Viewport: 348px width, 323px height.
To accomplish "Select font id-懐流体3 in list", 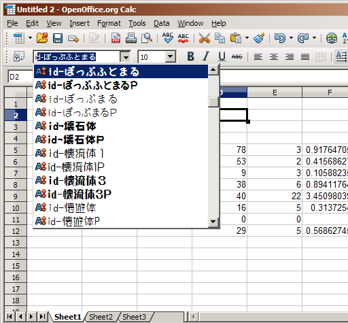I will click(x=121, y=180).
